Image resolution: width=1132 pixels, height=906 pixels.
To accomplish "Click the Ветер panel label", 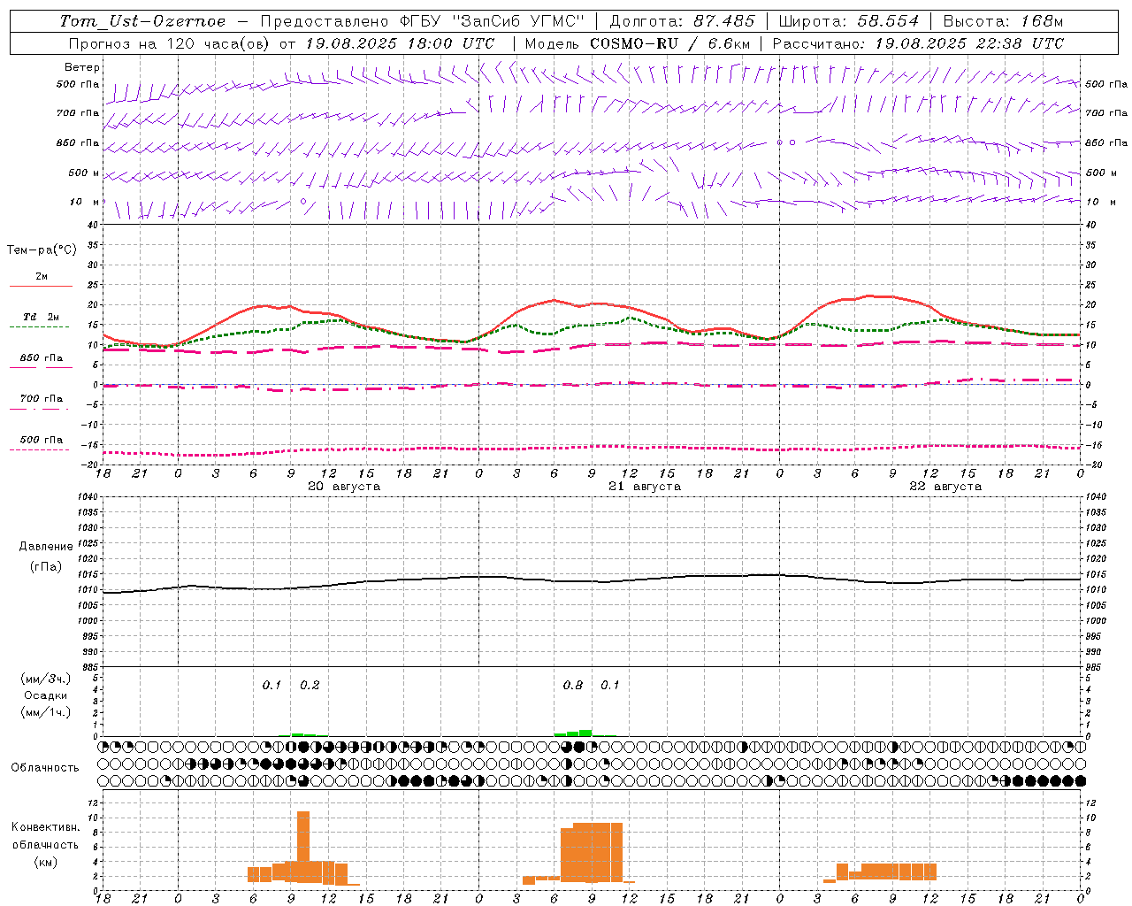I will click(x=82, y=67).
